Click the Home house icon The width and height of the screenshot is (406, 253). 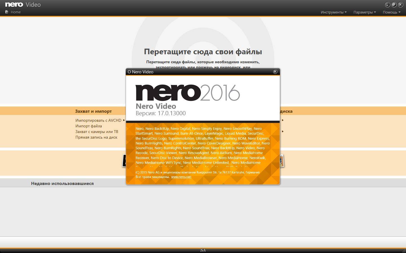coord(7,12)
